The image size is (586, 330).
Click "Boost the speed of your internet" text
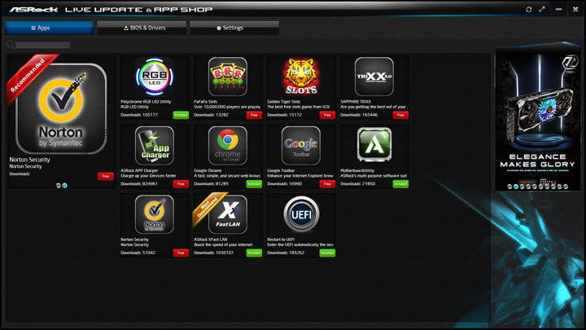point(223,244)
